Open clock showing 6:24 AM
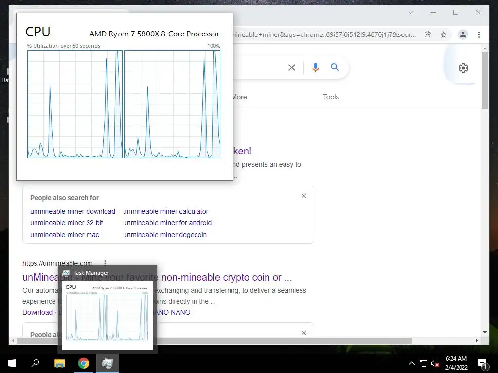The height and width of the screenshot is (373, 498). (456, 363)
